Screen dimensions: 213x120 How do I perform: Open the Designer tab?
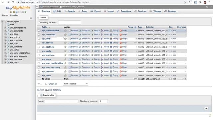(170, 11)
